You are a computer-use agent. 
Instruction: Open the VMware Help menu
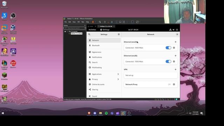click(87, 22)
